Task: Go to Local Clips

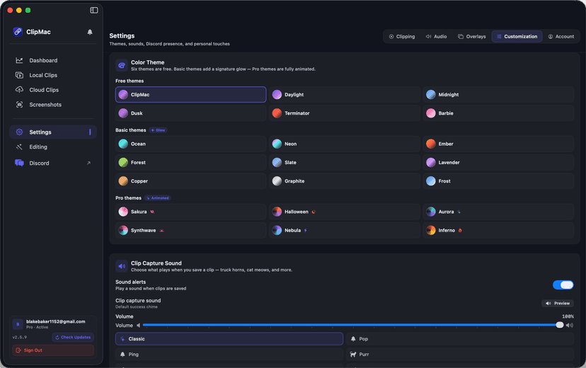Action: pyautogui.click(x=53, y=75)
